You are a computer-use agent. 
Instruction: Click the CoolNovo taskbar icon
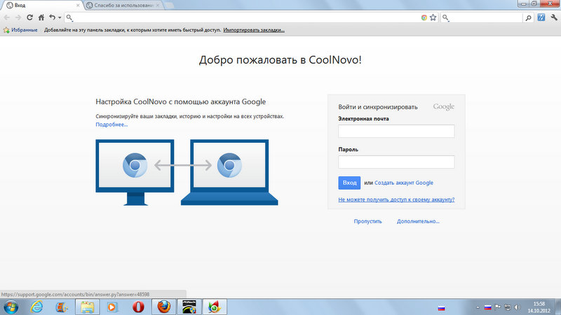click(215, 307)
